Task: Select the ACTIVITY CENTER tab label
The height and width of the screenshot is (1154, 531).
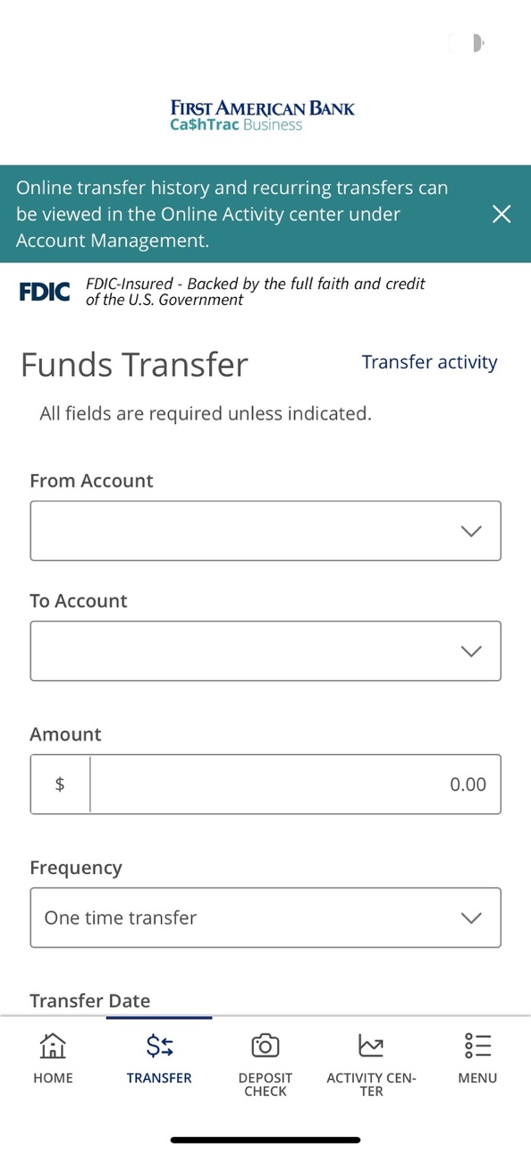Action: point(371,1084)
